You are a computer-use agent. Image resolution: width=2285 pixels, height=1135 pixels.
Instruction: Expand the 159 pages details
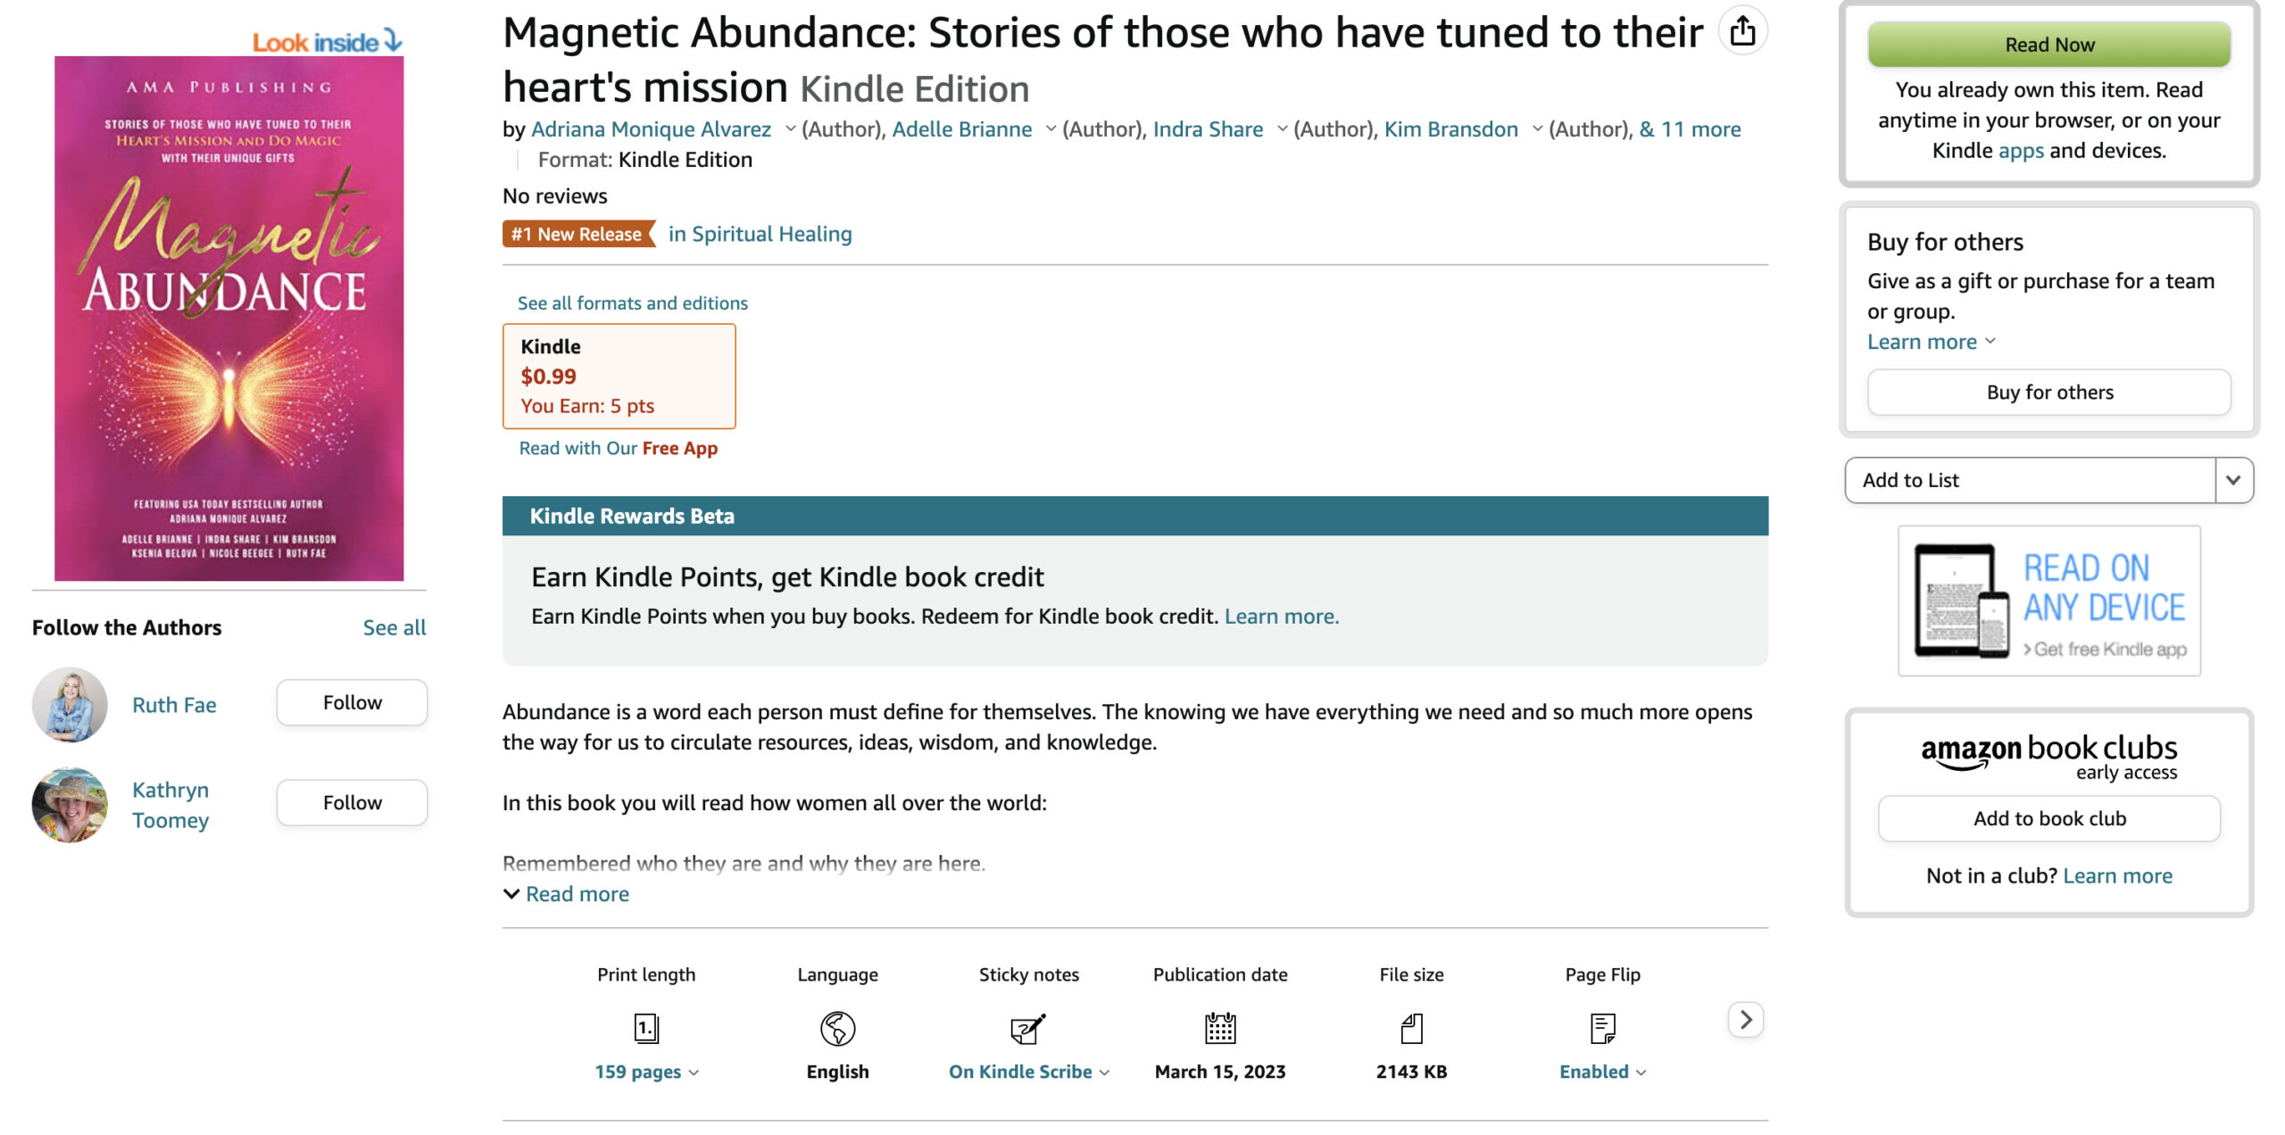647,1072
